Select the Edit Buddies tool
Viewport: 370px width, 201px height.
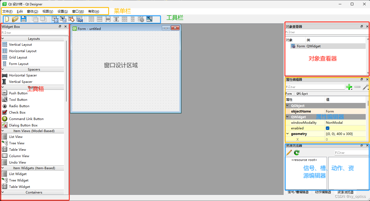pyautogui.click(x=71, y=19)
